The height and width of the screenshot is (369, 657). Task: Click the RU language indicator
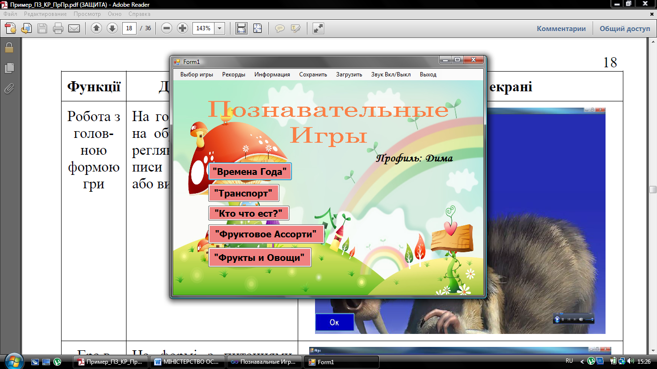(569, 361)
